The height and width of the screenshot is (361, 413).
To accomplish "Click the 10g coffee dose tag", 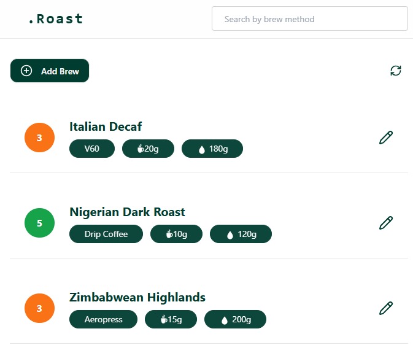I will (x=177, y=234).
